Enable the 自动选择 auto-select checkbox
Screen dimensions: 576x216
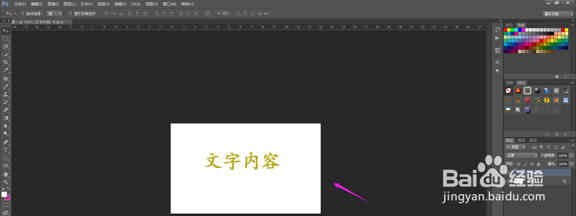click(x=22, y=14)
